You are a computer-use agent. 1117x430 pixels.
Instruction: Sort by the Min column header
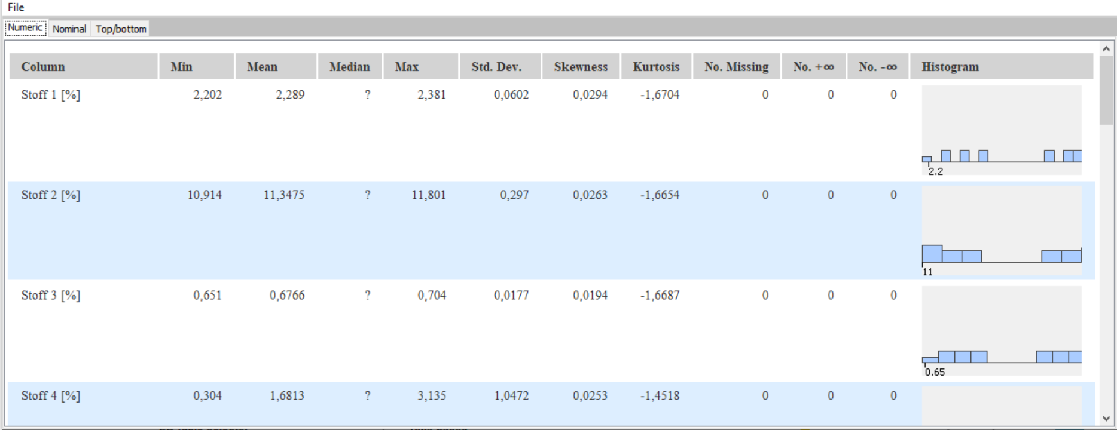click(x=196, y=66)
